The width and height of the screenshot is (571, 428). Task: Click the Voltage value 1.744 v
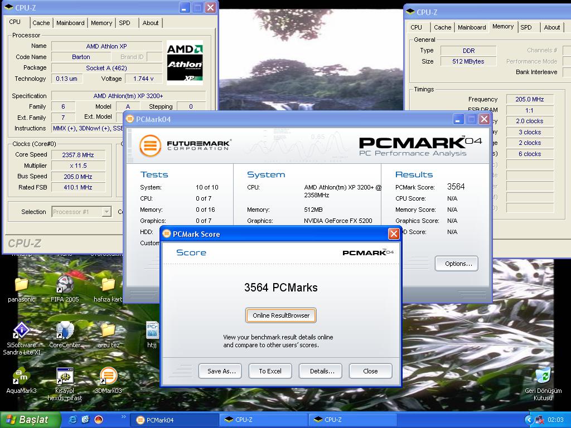[143, 79]
